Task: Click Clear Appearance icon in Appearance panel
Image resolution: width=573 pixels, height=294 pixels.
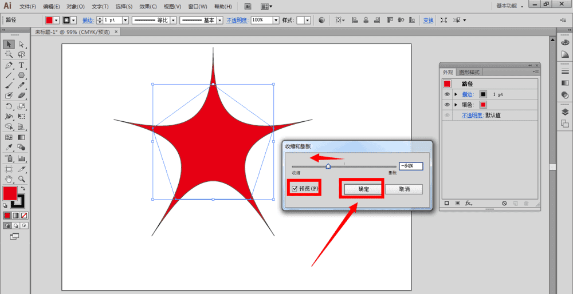Action: click(504, 203)
